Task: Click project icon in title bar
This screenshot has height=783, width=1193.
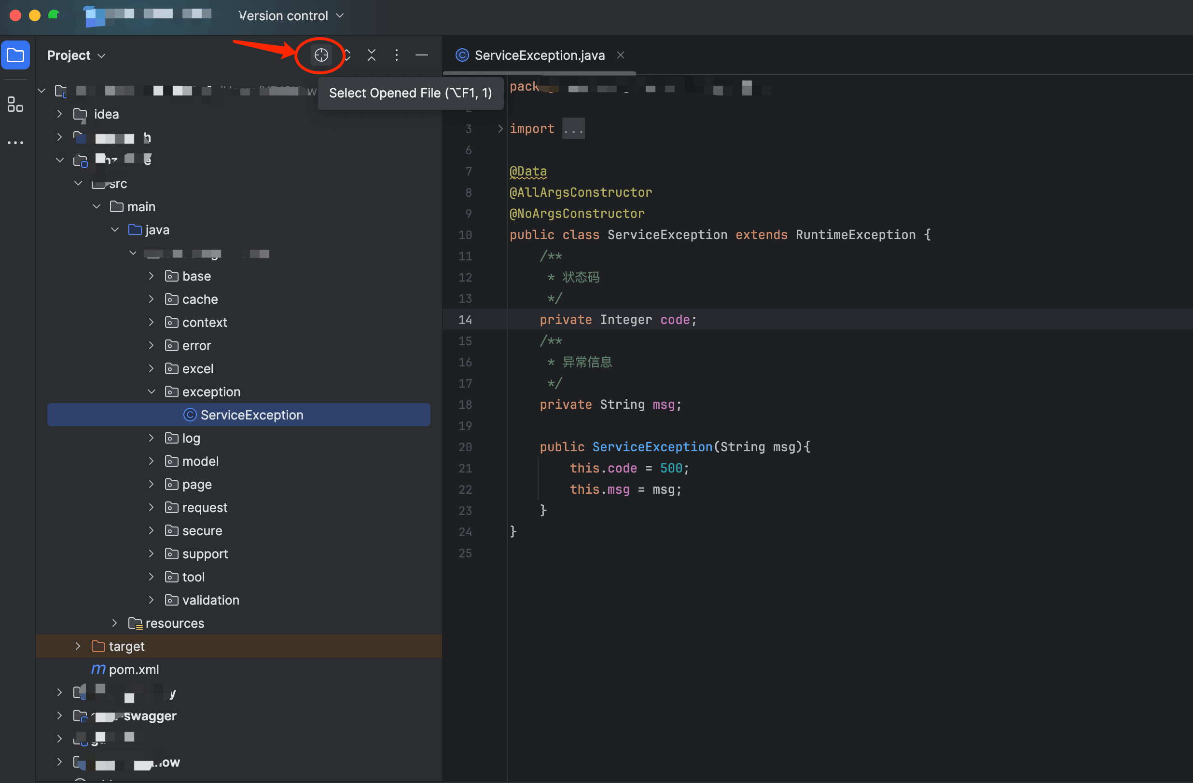Action: pyautogui.click(x=94, y=15)
